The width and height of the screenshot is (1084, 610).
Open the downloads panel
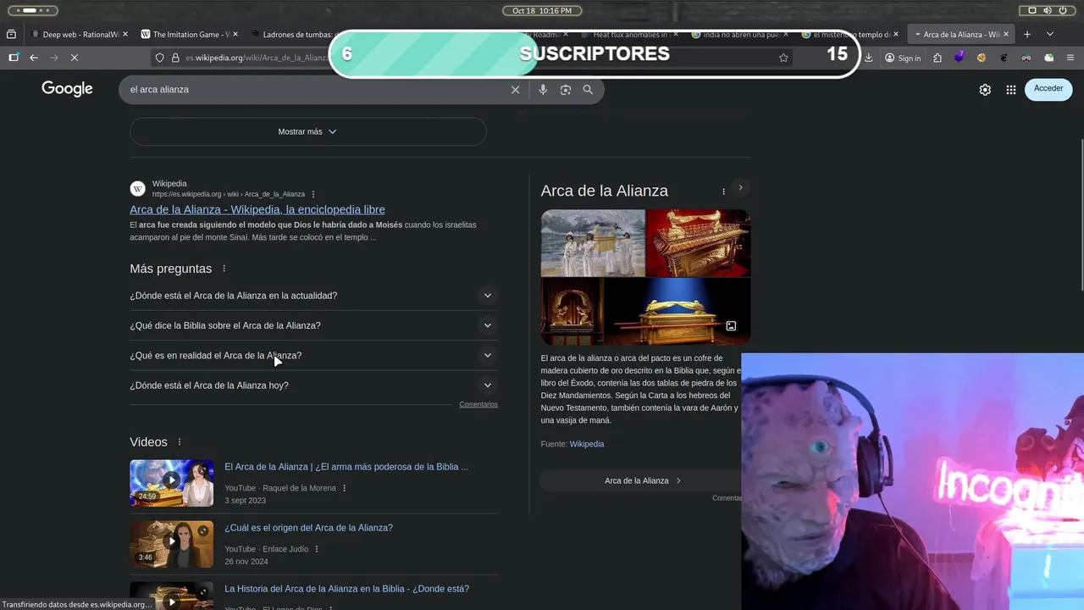[x=868, y=58]
